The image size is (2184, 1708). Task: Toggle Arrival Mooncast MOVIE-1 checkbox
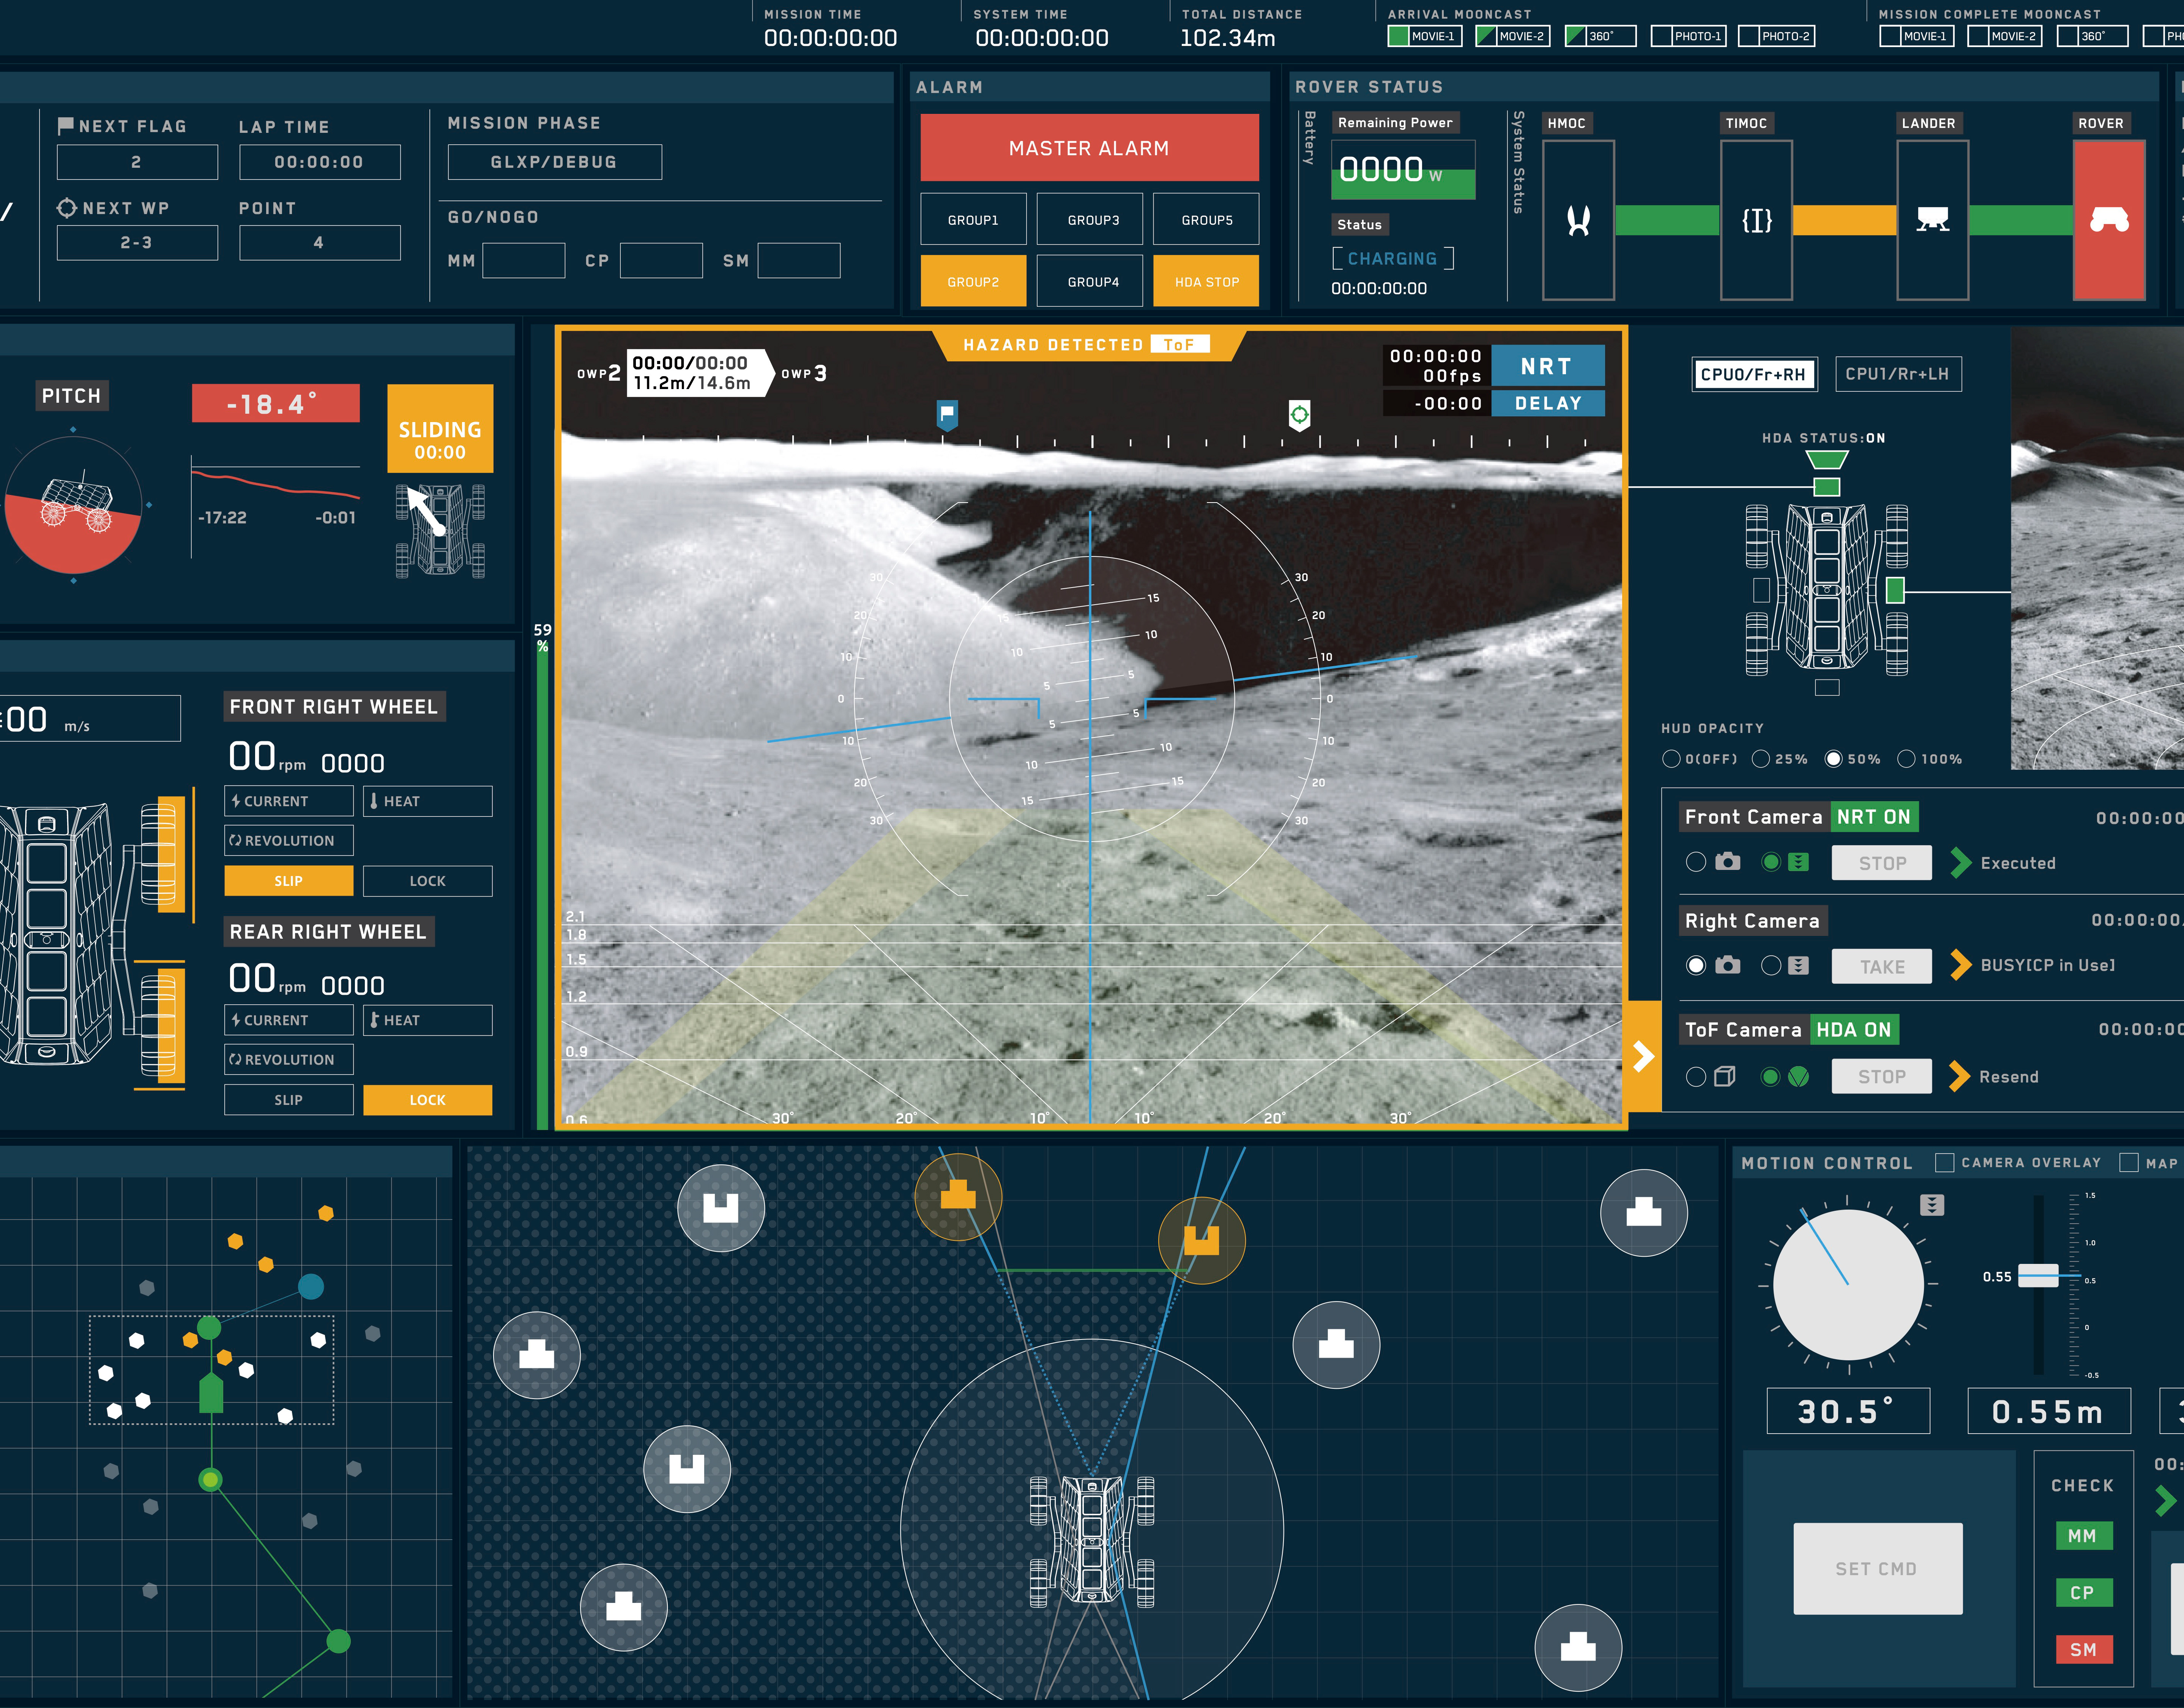coord(1398,36)
